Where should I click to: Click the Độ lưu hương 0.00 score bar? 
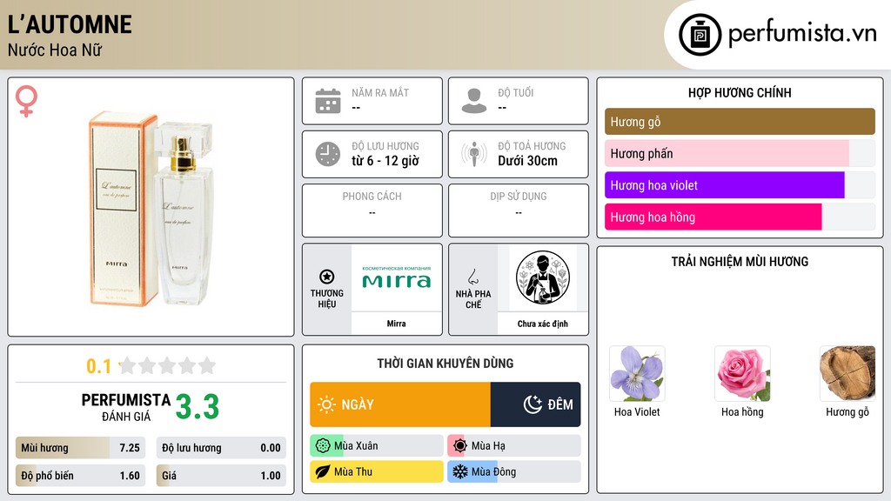click(x=221, y=448)
